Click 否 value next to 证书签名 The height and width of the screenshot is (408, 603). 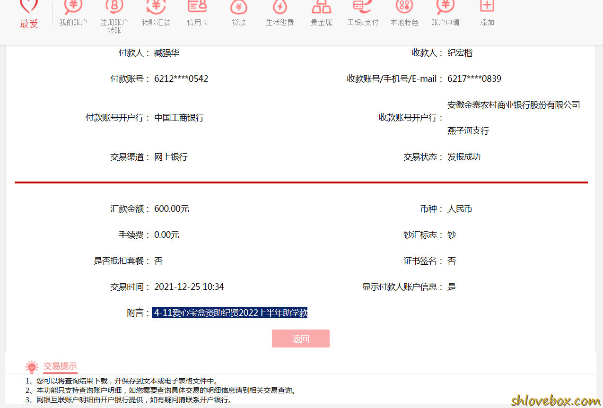click(452, 261)
